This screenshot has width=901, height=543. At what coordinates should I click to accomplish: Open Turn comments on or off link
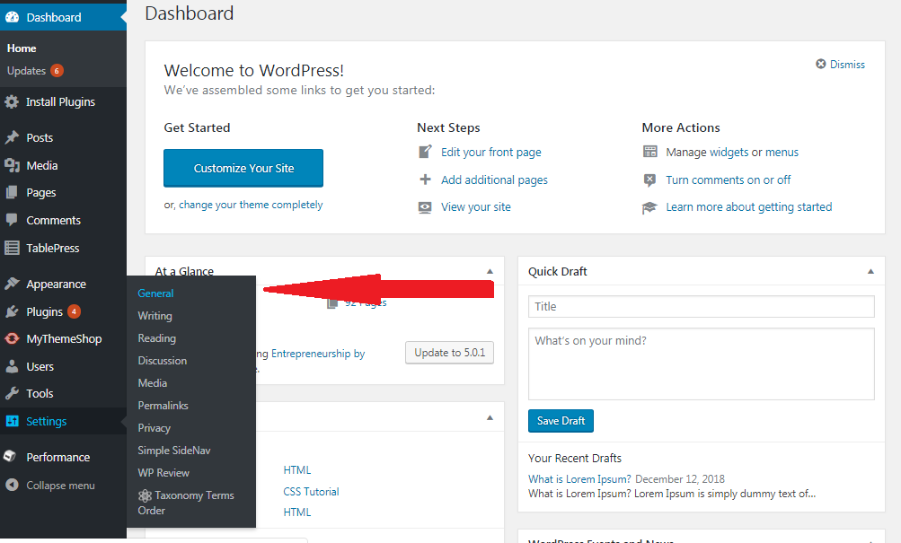click(x=728, y=180)
